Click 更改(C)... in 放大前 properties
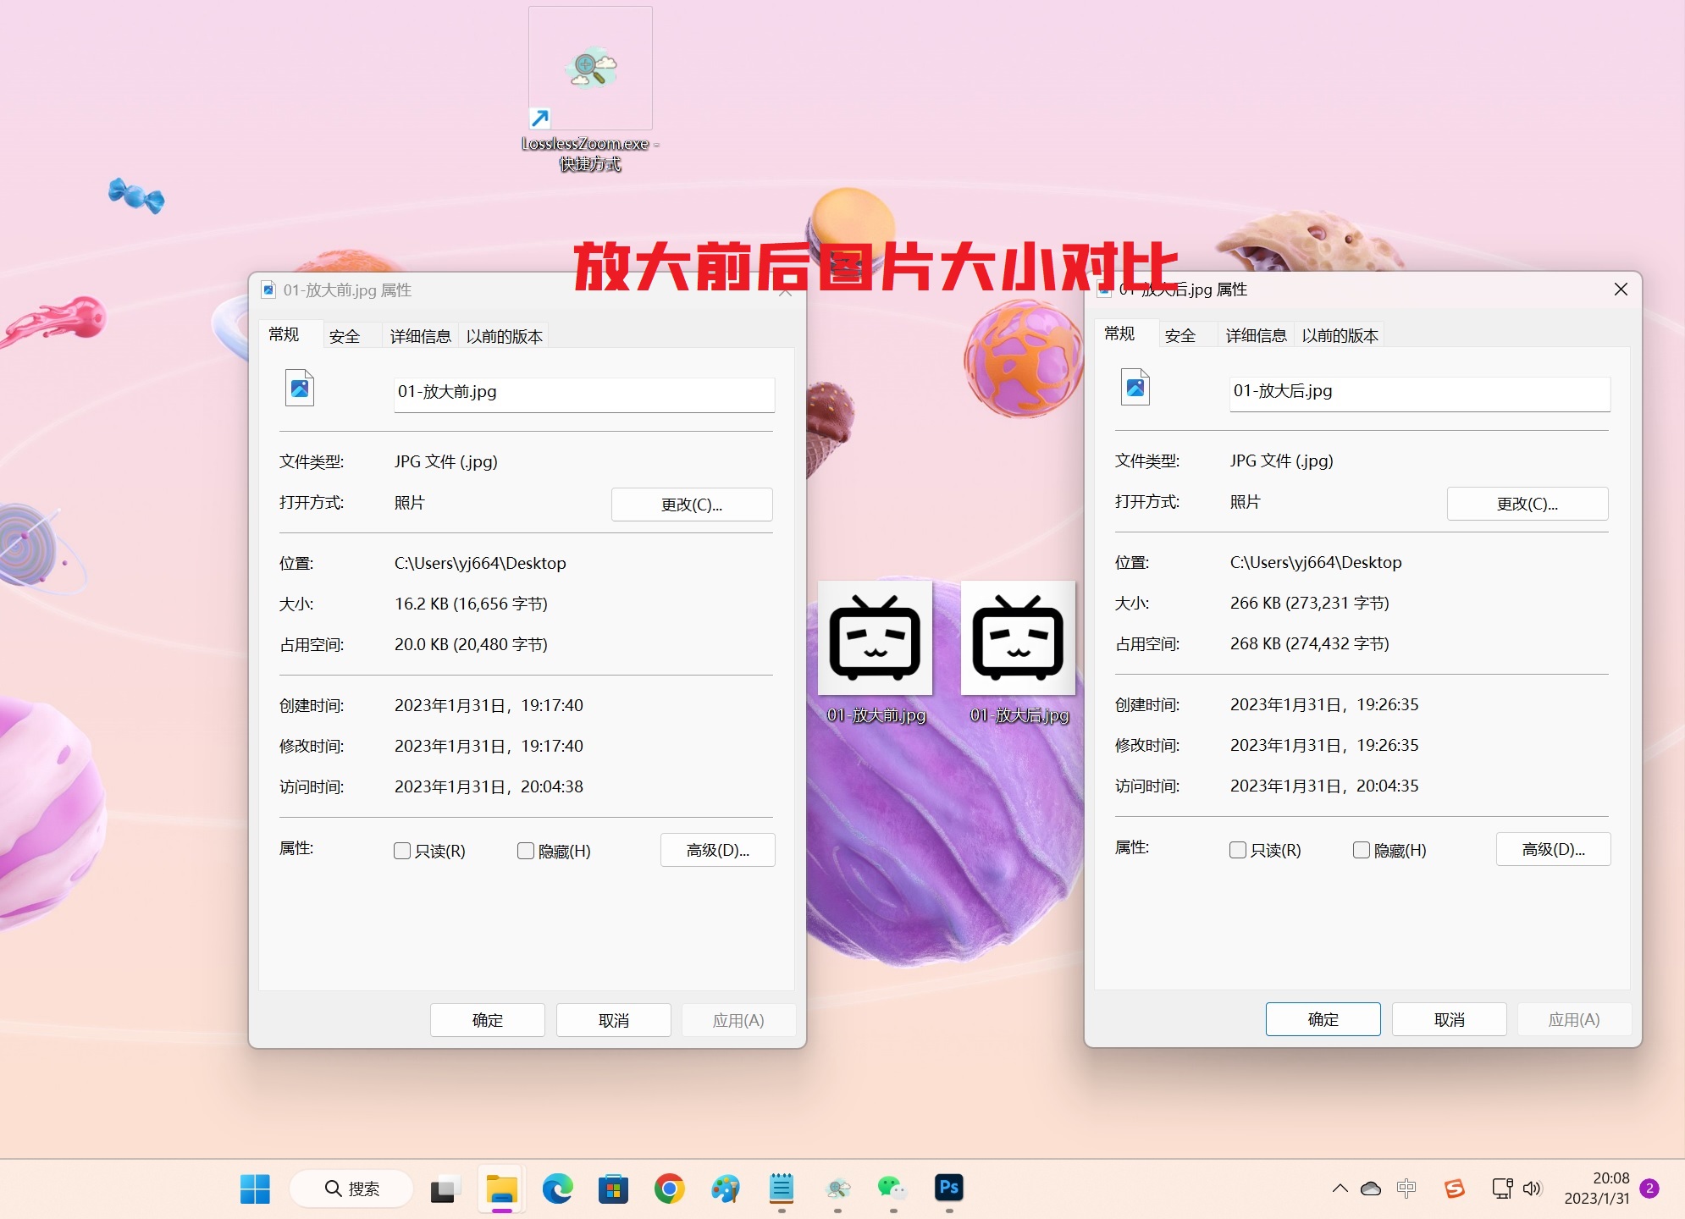 coord(692,505)
